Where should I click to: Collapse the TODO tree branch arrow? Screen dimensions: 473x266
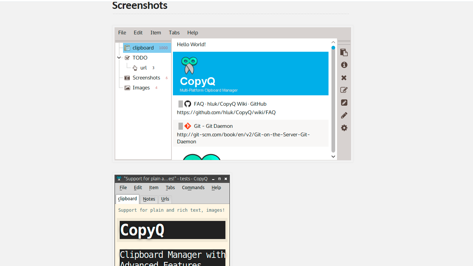(119, 58)
